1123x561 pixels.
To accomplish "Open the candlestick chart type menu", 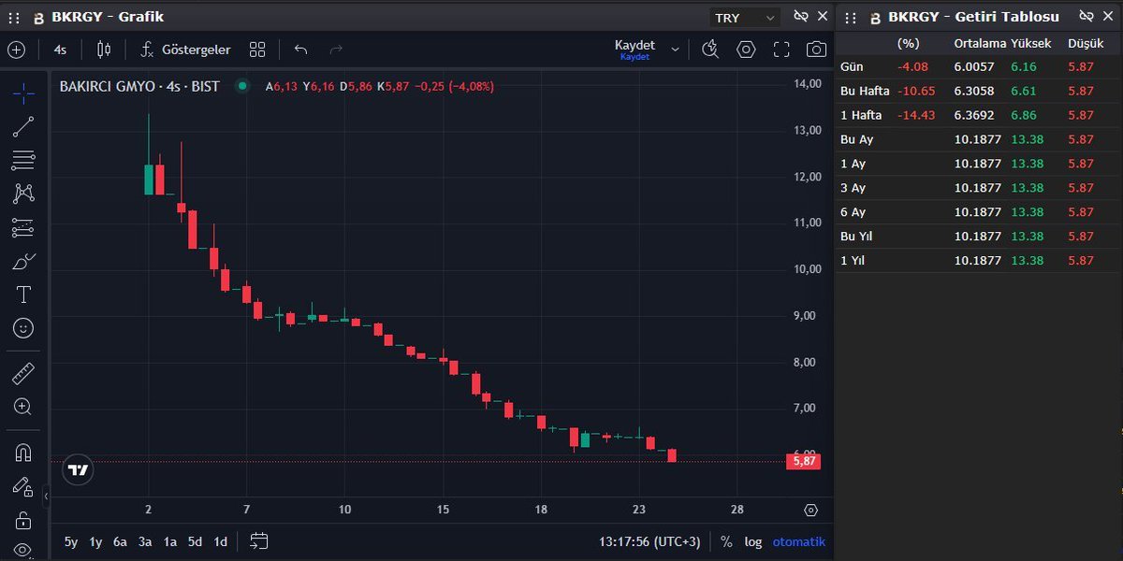I will click(x=104, y=50).
